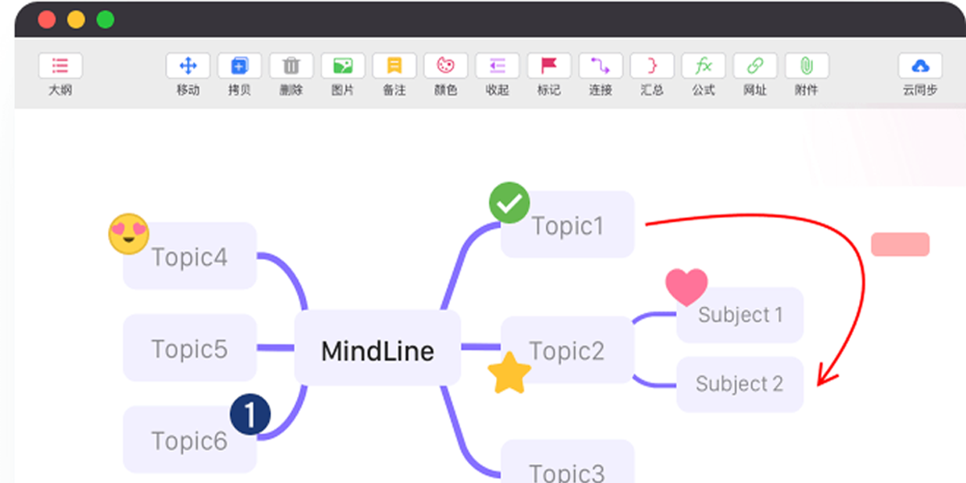
Task: Toggle the green checkmark on Topic1
Action: point(508,203)
